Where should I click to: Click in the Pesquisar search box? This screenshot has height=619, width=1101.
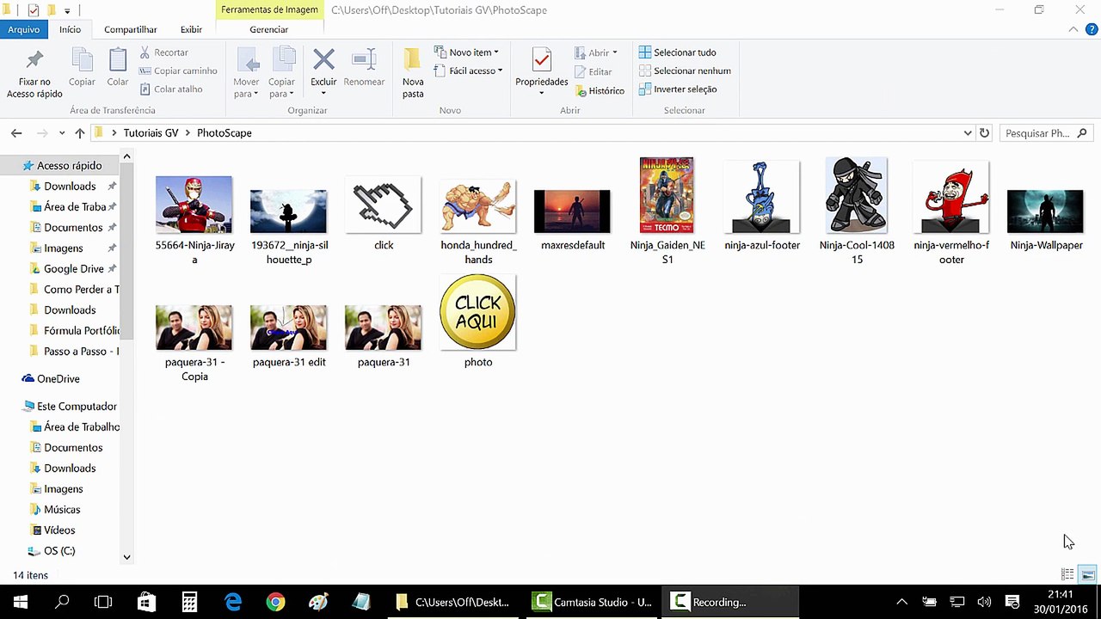pyautogui.click(x=1045, y=133)
